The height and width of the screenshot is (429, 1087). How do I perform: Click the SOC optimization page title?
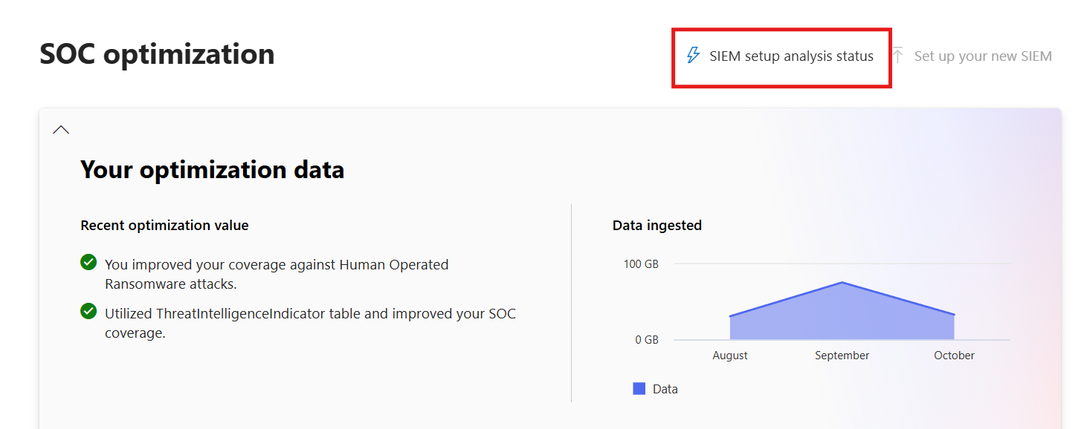(157, 53)
